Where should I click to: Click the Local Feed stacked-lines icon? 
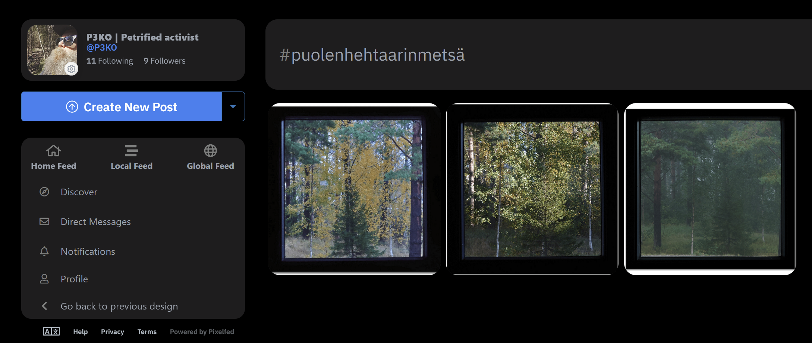[131, 151]
